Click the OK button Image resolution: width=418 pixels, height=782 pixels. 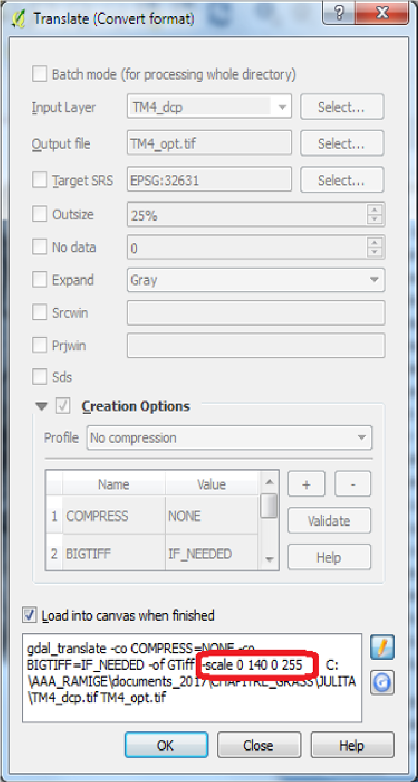pos(166,745)
